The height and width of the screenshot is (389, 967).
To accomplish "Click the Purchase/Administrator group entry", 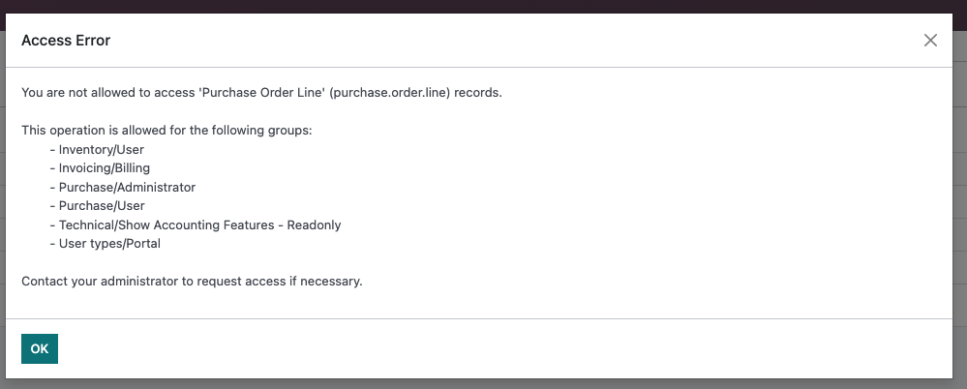I will (x=127, y=187).
